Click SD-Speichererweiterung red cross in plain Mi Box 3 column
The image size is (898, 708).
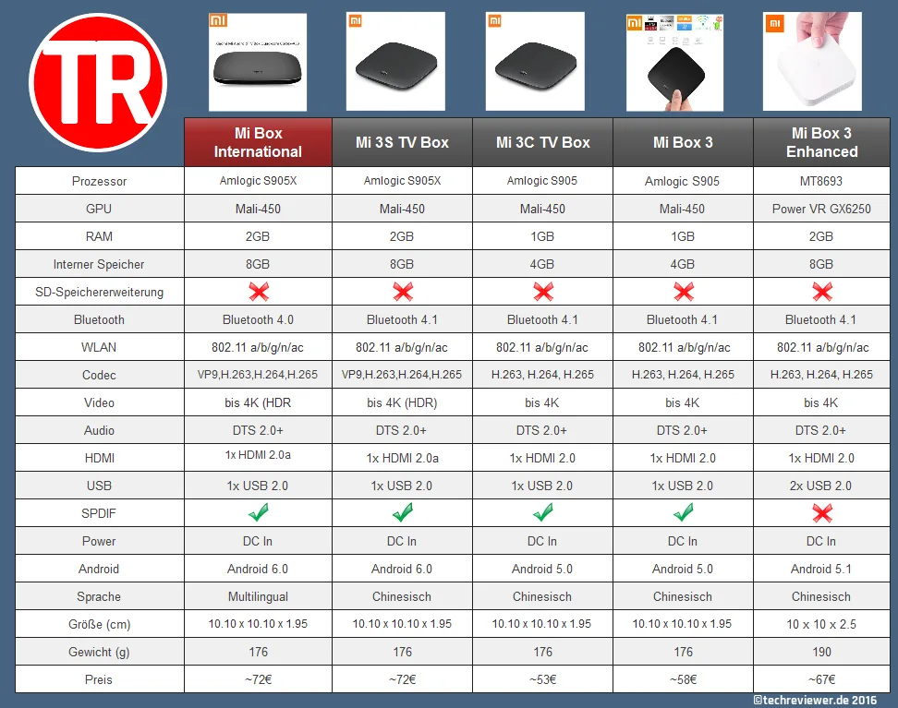684,292
